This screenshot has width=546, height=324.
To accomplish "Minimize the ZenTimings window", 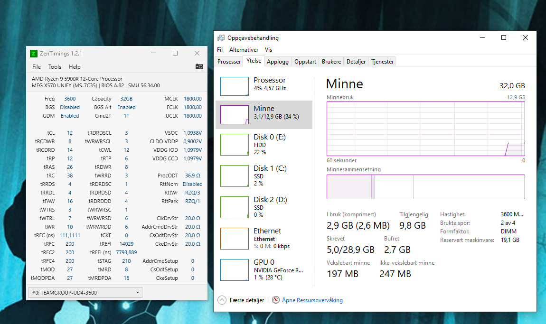I will tap(153, 53).
